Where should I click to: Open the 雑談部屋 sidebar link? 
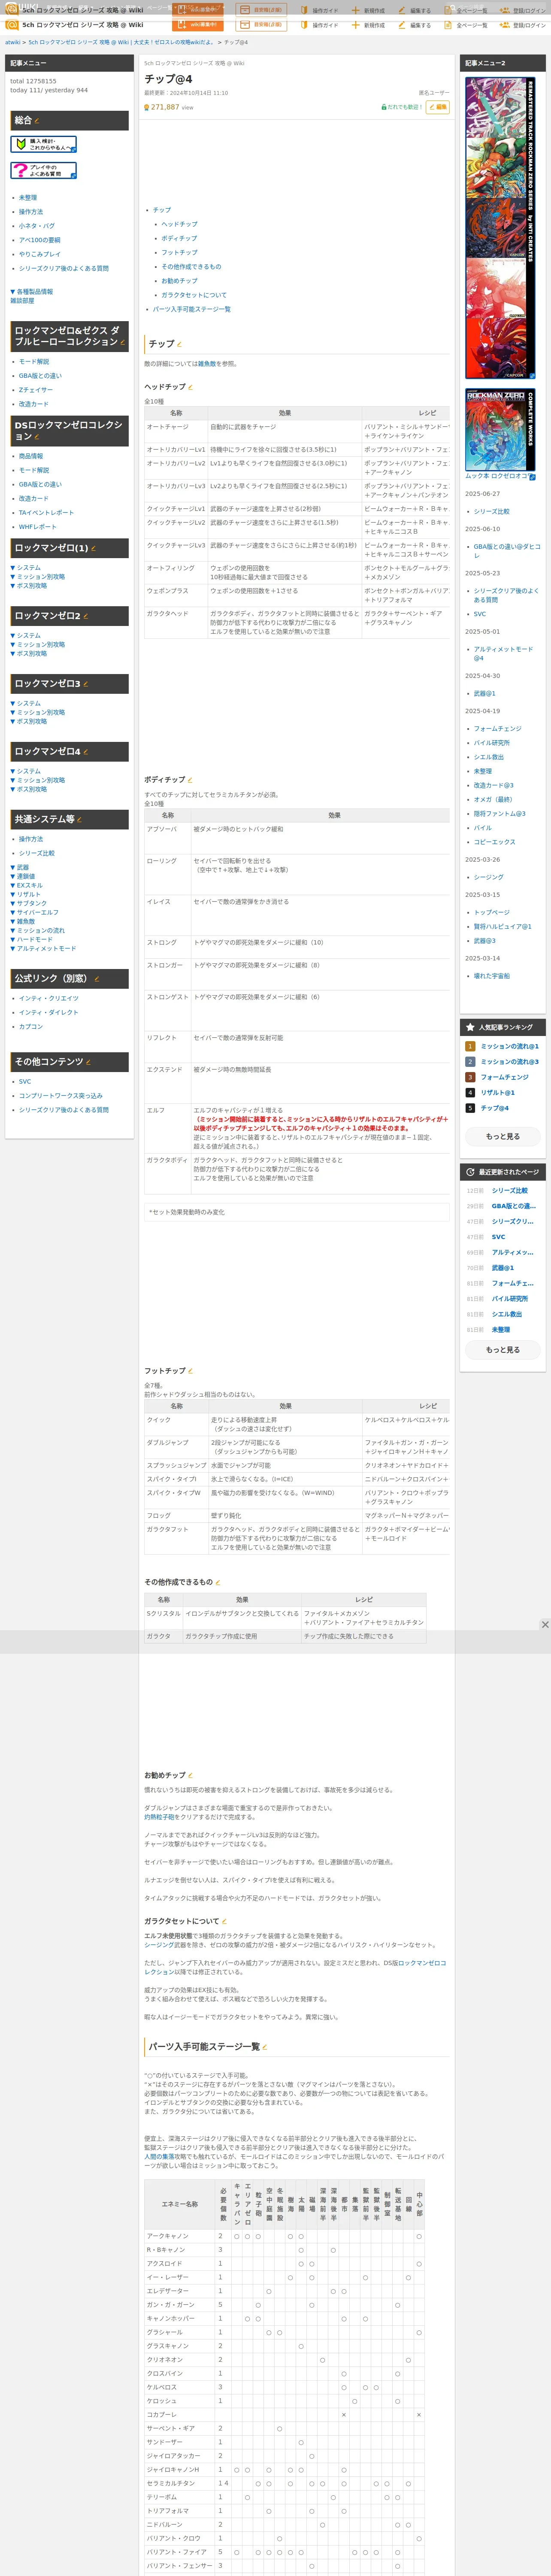pos(22,301)
